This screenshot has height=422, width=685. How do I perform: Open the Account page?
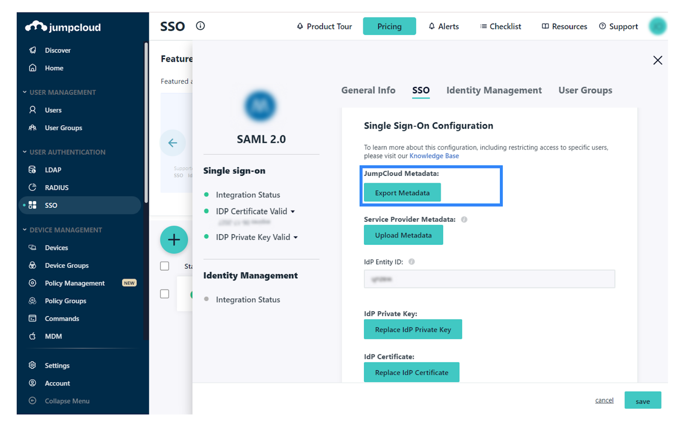click(x=57, y=383)
